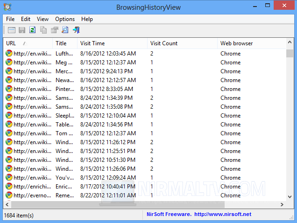Image resolution: width=297 pixels, height=223 pixels.
Task: Click Chrome icon of the You'v... row
Action: 9,178
